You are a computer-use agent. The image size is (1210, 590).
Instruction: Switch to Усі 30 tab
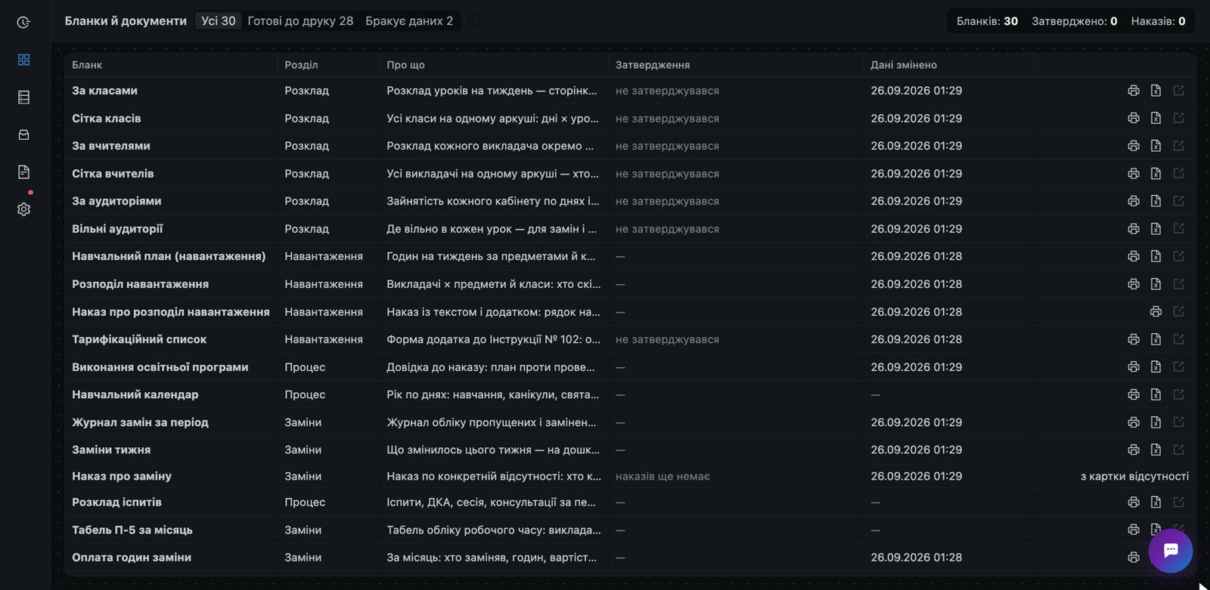coord(218,21)
